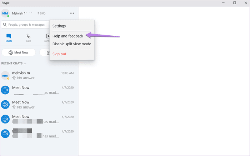Focus the People, groups & messages search field
250x156 pixels.
[25, 25]
